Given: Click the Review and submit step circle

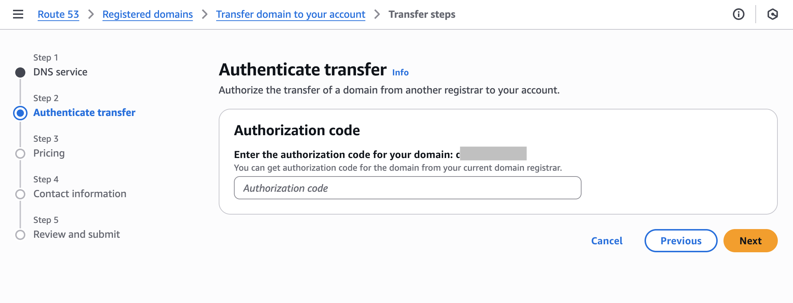Looking at the screenshot, I should (20, 235).
